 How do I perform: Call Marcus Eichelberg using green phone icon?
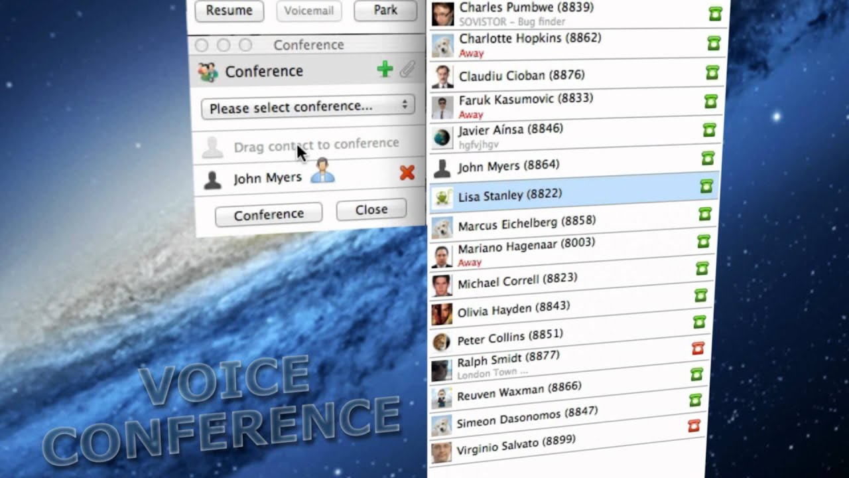704,214
